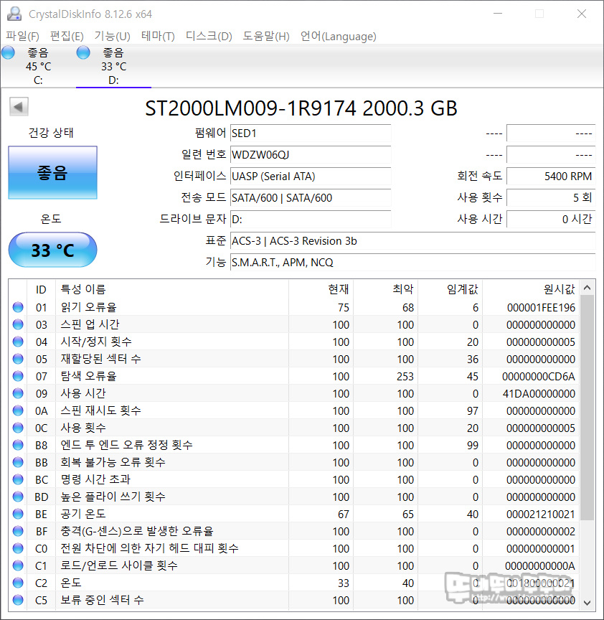Click the 기능 field S.M.A.R.T., APM, NCQ
Viewport: 604px width, 620px height.
[412, 262]
